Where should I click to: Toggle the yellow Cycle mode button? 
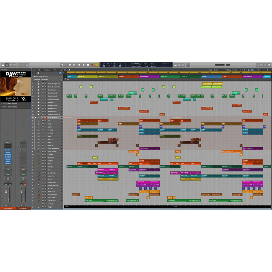(97, 65)
